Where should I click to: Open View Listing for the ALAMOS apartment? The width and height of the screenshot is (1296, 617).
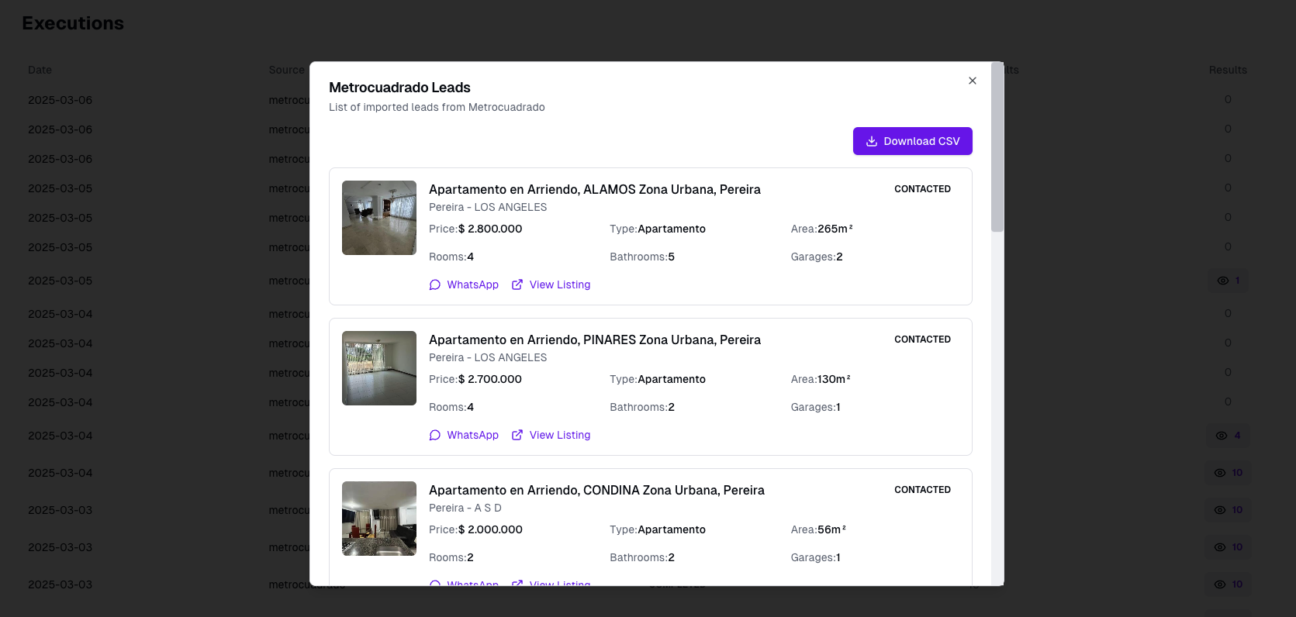(551, 284)
